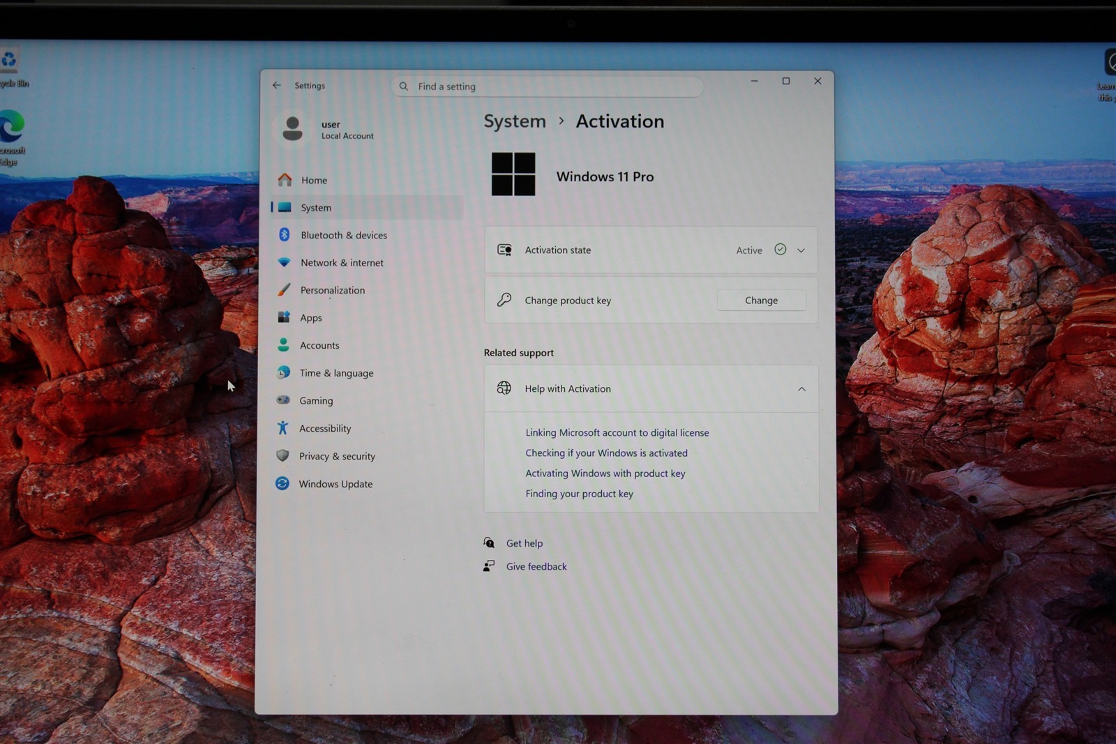Click the Gaming controller icon
The height and width of the screenshot is (744, 1116).
pos(283,400)
